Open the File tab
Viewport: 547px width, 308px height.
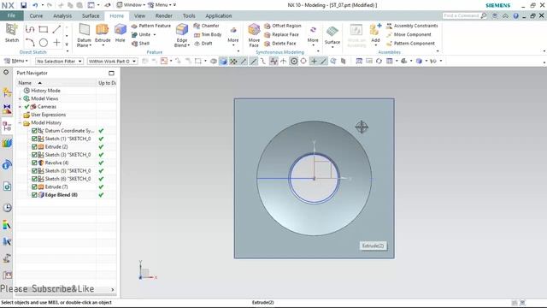pos(11,15)
